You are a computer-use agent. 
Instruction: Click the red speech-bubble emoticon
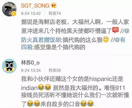coord(115,30)
